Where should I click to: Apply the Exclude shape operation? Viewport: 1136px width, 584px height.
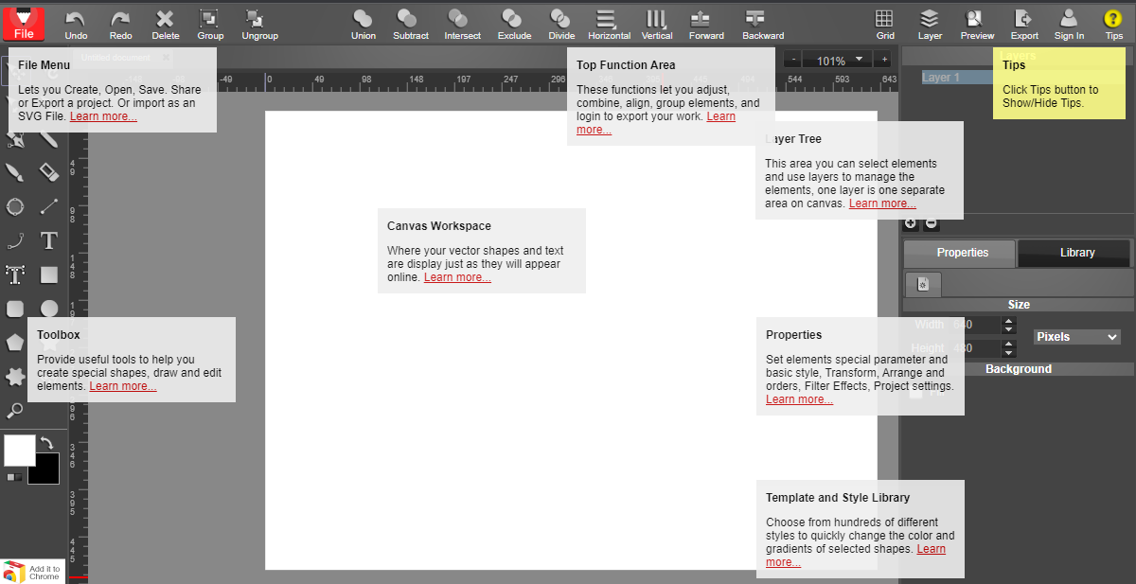514,24
